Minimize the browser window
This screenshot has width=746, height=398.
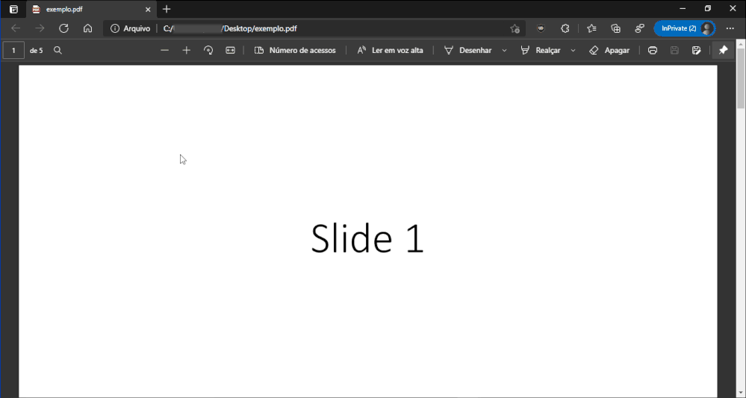[x=683, y=8]
